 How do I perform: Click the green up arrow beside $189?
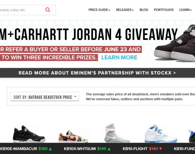50,149
